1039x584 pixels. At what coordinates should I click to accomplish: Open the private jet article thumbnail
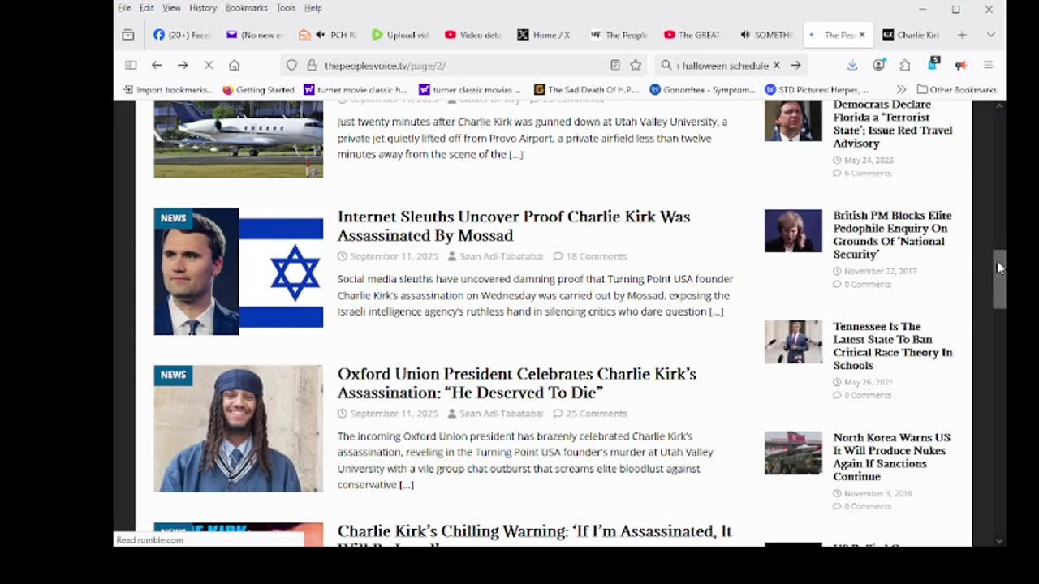pos(239,140)
